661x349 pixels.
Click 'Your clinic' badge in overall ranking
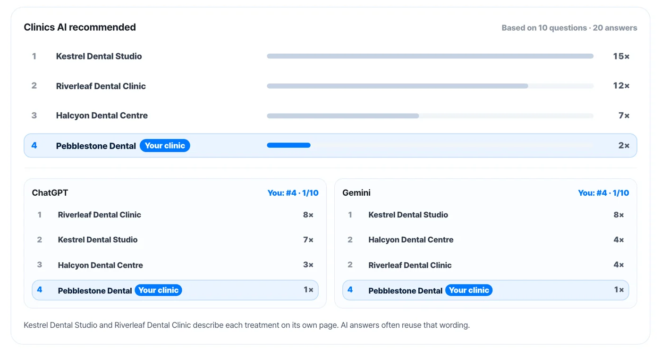[x=165, y=146]
